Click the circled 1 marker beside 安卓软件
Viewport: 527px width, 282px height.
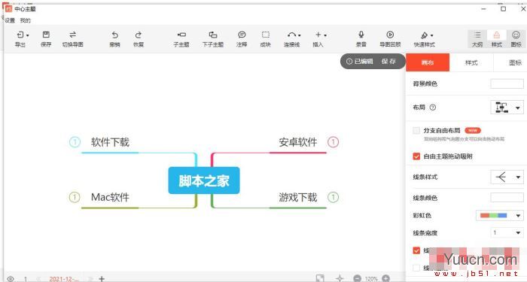(x=333, y=142)
